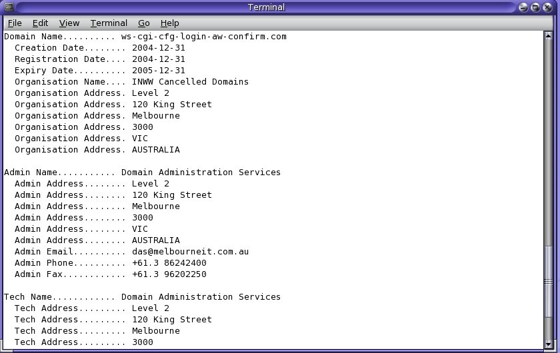Click the scrollbar down arrow
The image size is (560, 353).
(x=549, y=342)
